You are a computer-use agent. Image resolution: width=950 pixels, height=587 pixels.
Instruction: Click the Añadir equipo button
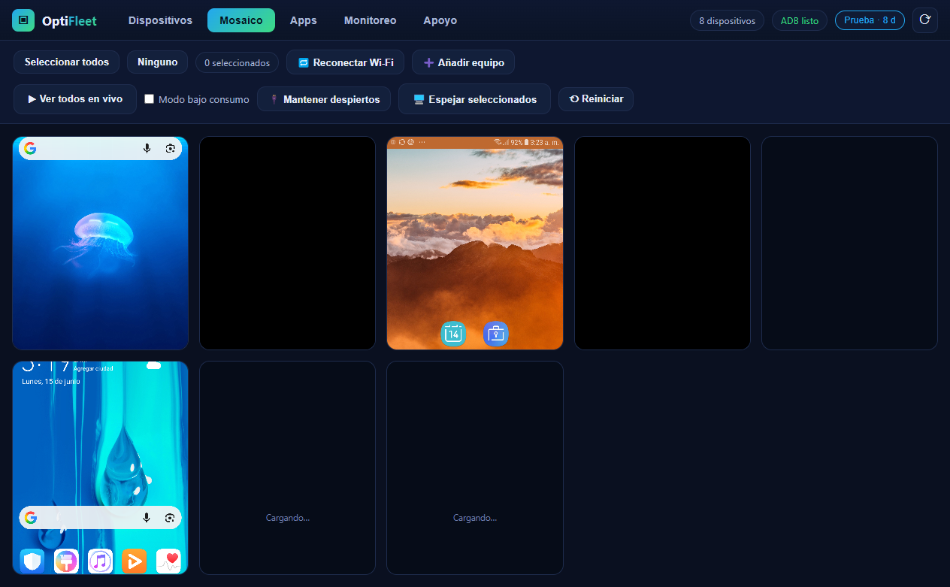[464, 62]
